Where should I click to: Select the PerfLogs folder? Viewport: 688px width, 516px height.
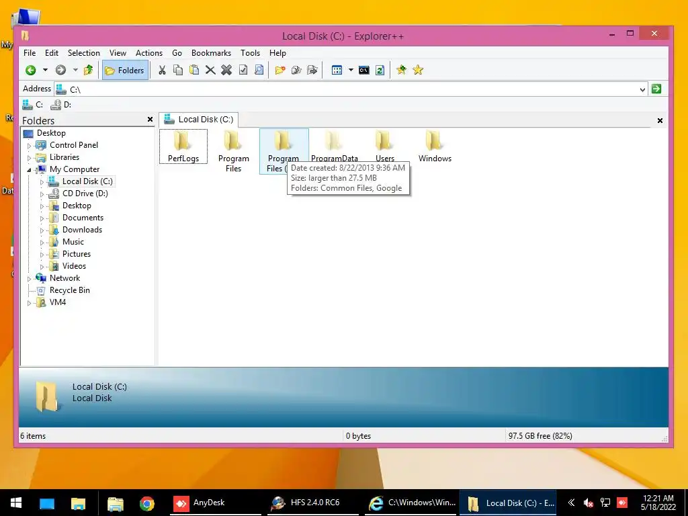click(x=183, y=146)
